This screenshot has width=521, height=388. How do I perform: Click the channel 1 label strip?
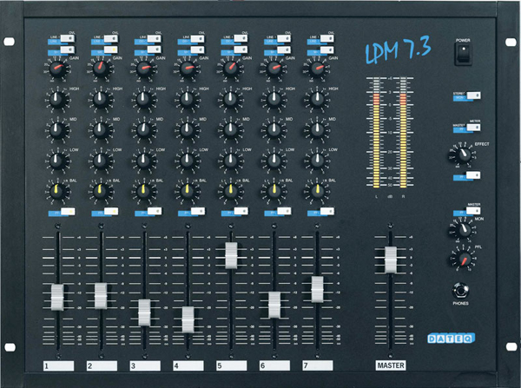(x=58, y=365)
